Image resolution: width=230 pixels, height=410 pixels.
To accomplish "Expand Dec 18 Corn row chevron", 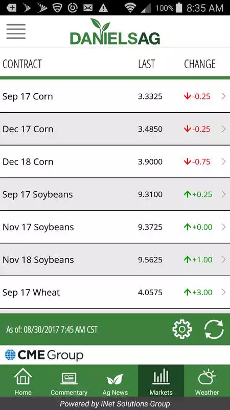I will [x=223, y=161].
